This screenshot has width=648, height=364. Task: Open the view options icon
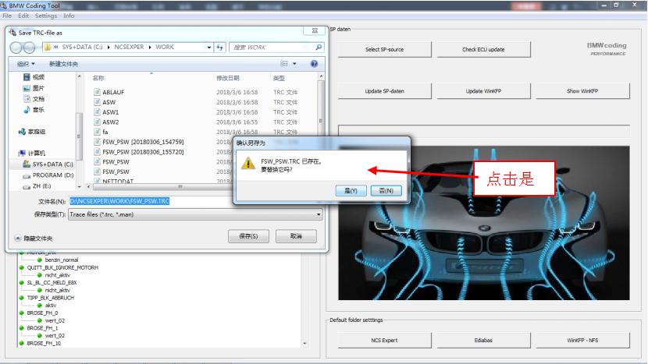[x=284, y=64]
